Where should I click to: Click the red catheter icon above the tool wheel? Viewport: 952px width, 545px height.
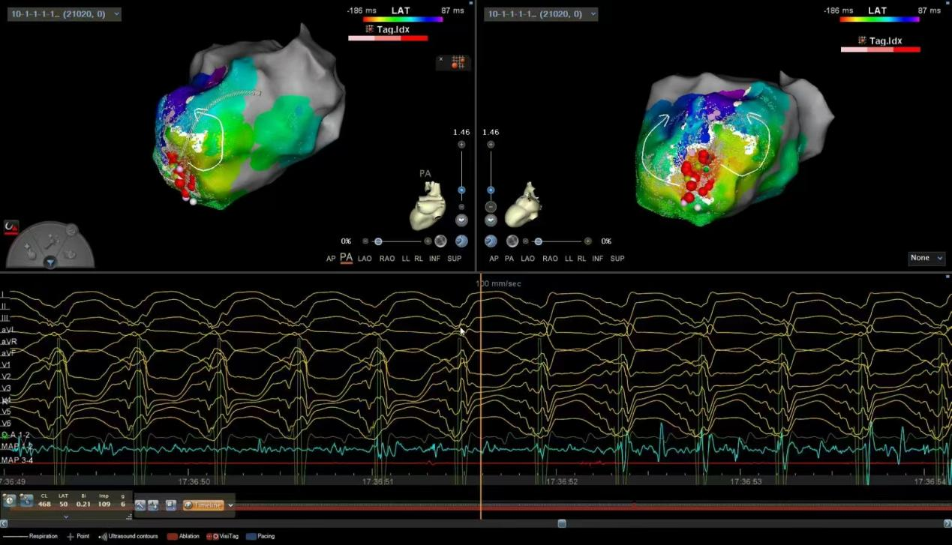11,226
